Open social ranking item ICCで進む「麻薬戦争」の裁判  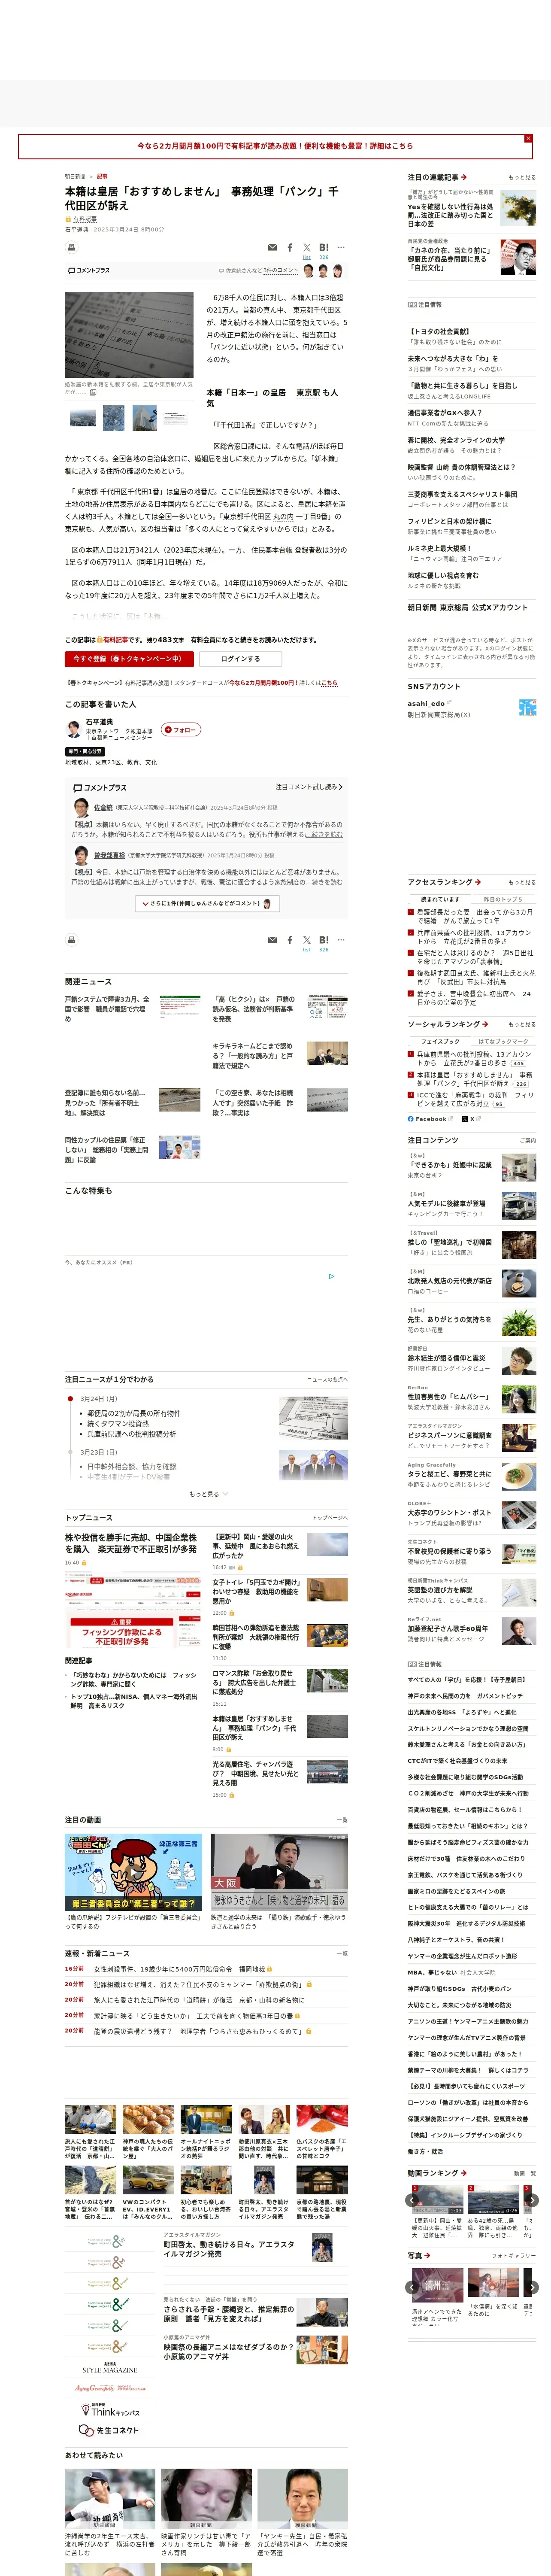475,1100
